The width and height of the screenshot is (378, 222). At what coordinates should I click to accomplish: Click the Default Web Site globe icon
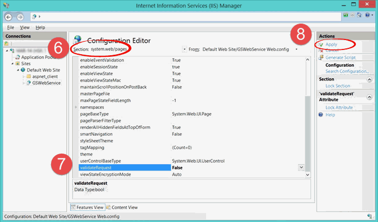tap(23, 69)
